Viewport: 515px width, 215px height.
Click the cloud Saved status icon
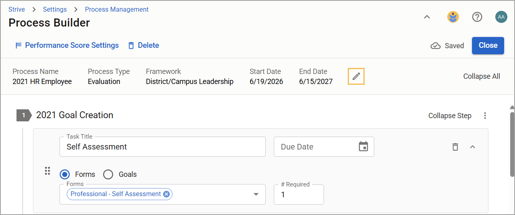click(435, 46)
